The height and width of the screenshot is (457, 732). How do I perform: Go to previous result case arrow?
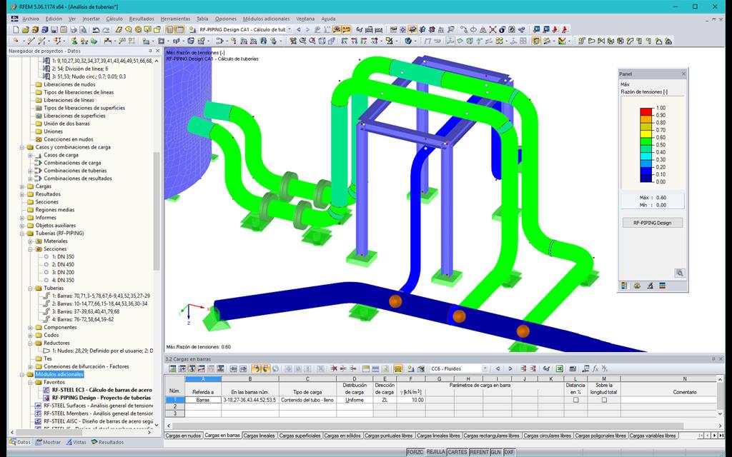click(299, 30)
